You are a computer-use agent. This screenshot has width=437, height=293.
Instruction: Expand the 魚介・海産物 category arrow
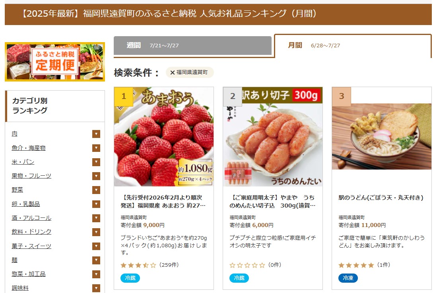point(96,148)
